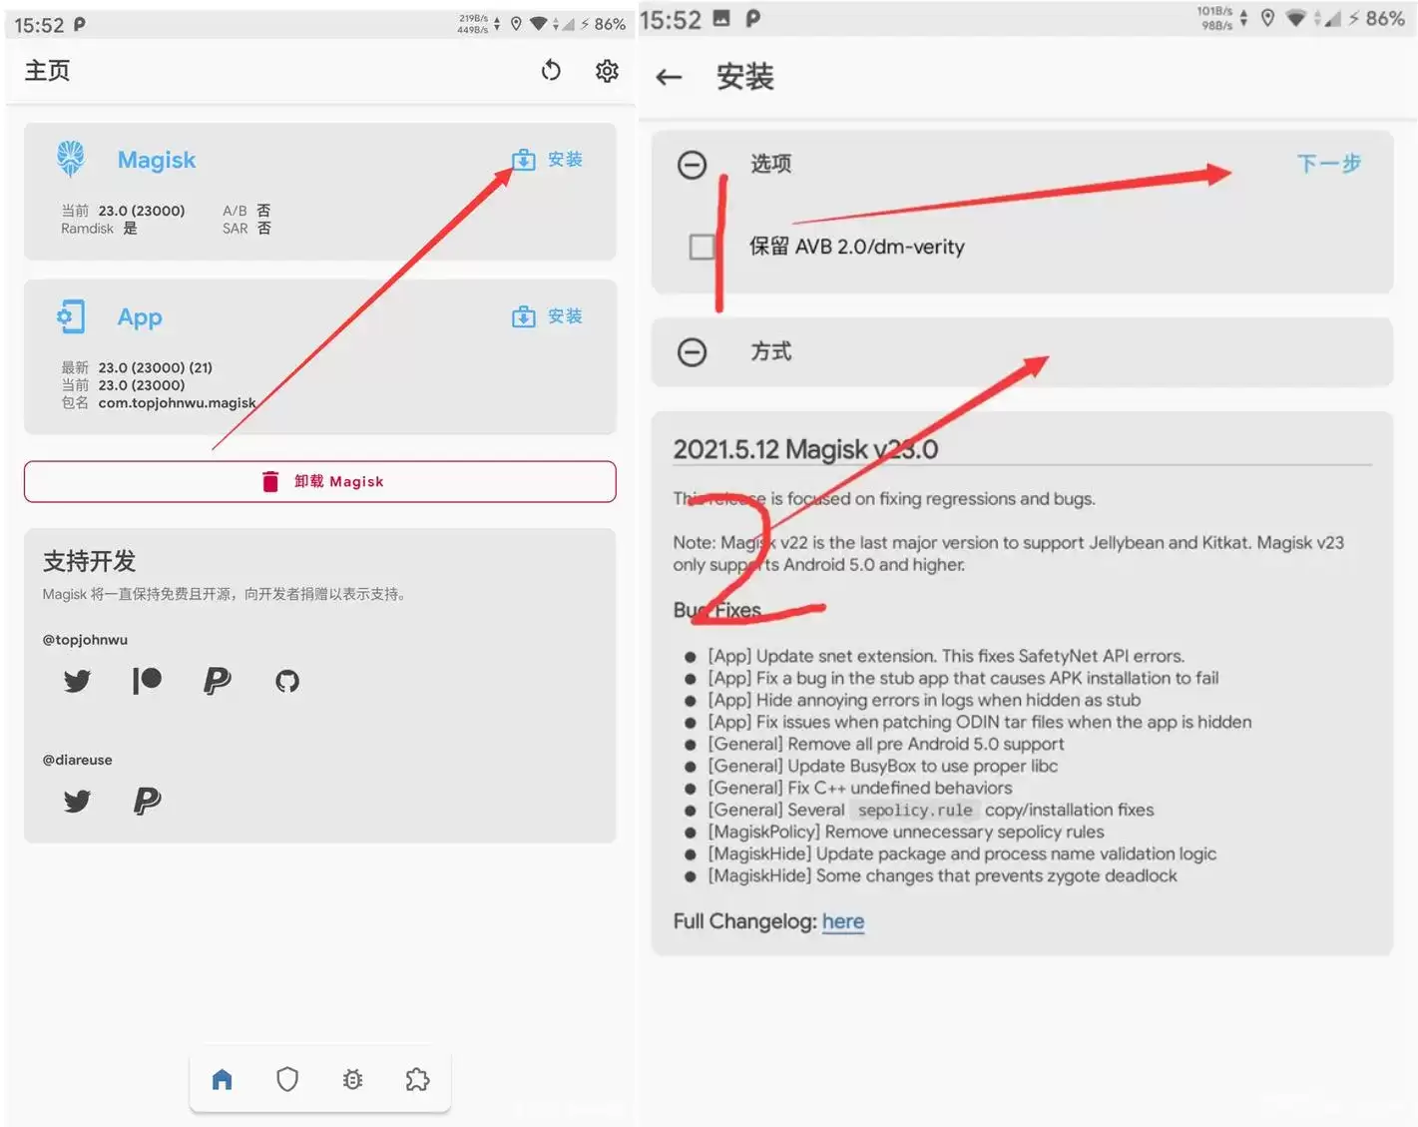Switch to the home tab in bottom bar
The image size is (1418, 1127).
click(223, 1079)
